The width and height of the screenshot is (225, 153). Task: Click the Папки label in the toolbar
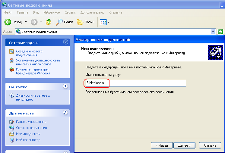[x=89, y=22]
